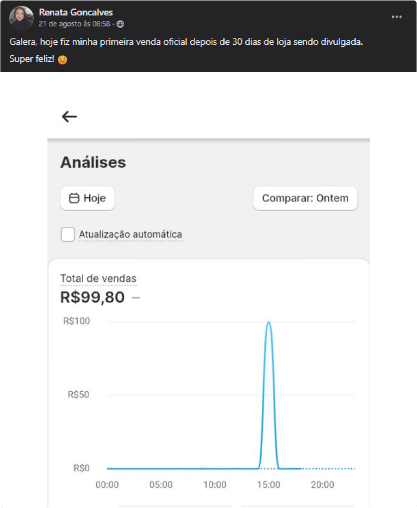Click the 'Atualização automática' label text
Screen dimensions: 417x508
(x=131, y=234)
